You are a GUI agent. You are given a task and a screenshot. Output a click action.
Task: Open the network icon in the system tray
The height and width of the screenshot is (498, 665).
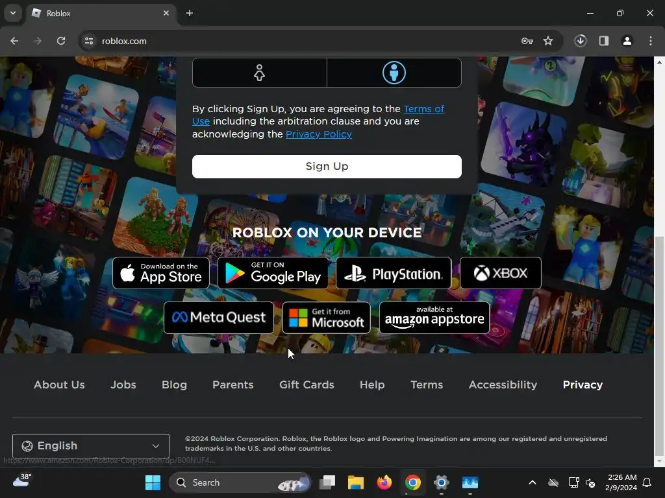coord(574,482)
